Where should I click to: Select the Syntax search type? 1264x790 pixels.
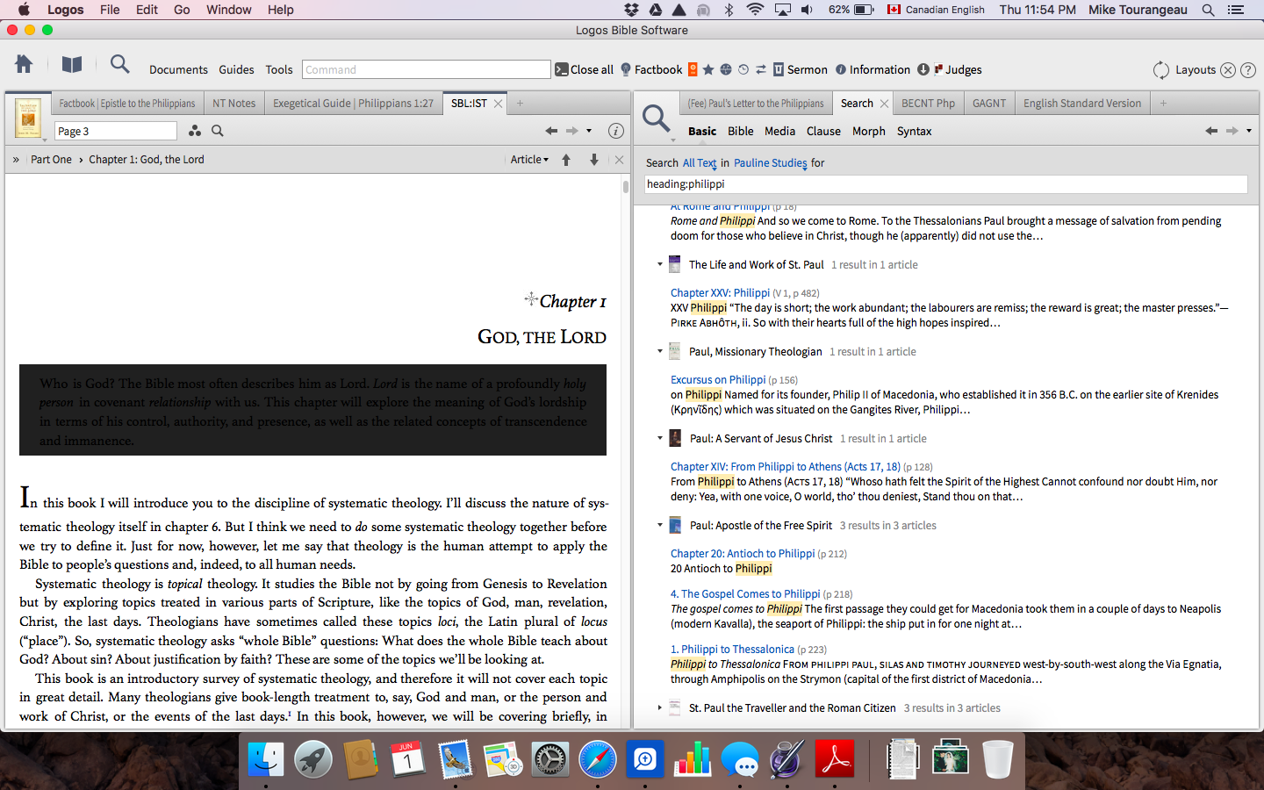click(x=914, y=131)
